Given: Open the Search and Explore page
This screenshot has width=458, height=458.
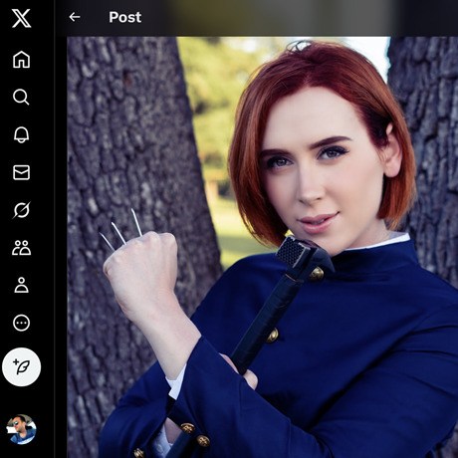Looking at the screenshot, I should (x=21, y=97).
